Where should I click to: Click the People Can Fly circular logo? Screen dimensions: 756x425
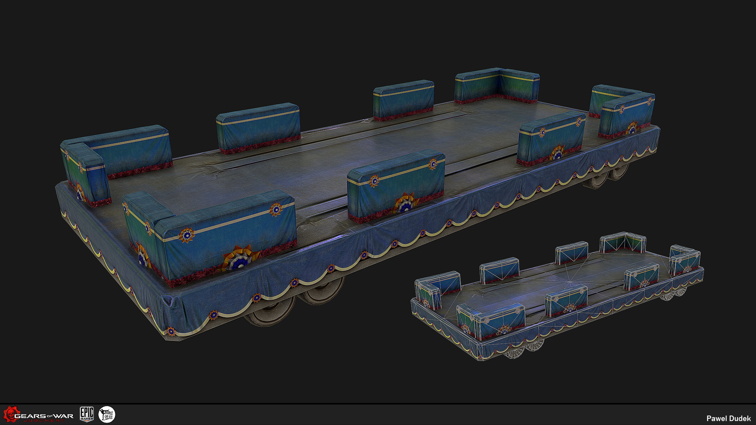[x=107, y=414]
